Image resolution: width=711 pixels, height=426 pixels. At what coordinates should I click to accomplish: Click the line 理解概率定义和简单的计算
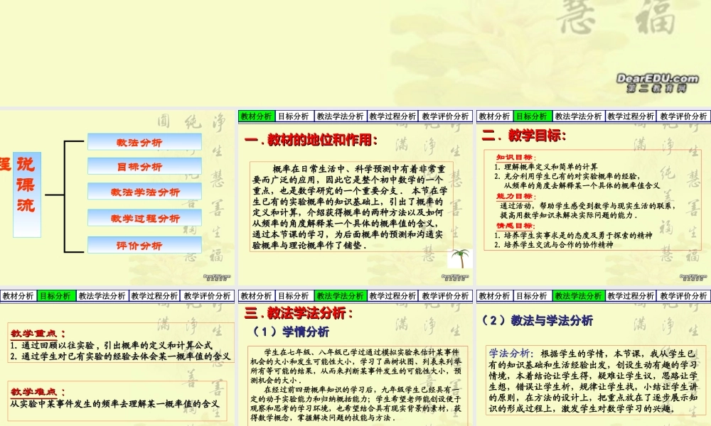coord(546,167)
